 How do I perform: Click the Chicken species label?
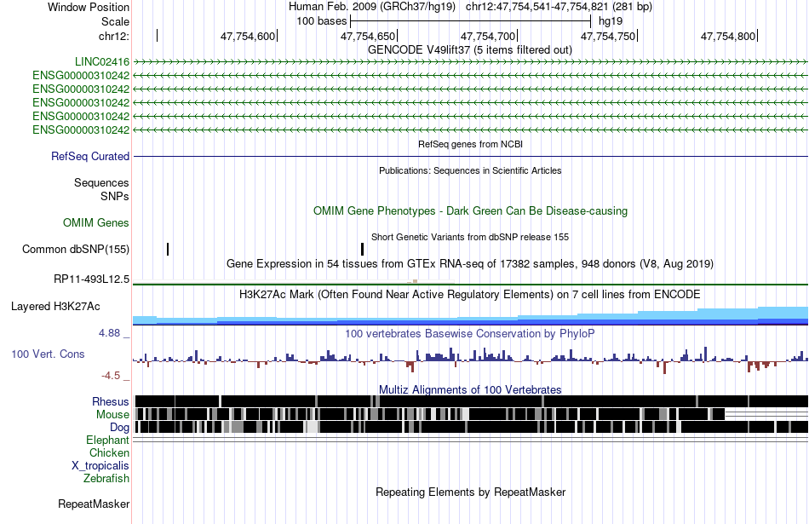(109, 452)
